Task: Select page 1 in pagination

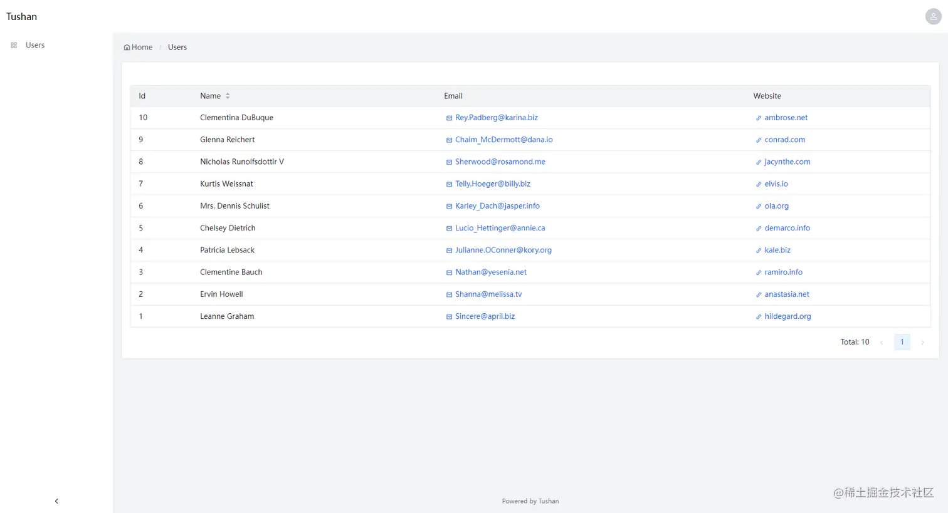Action: click(x=902, y=342)
